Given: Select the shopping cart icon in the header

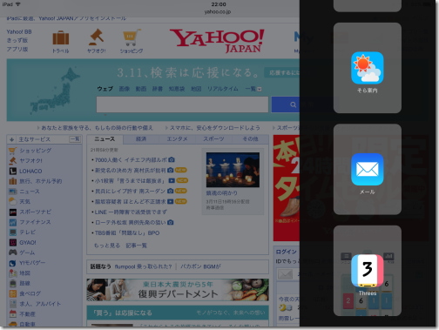Looking at the screenshot, I should click(x=132, y=37).
